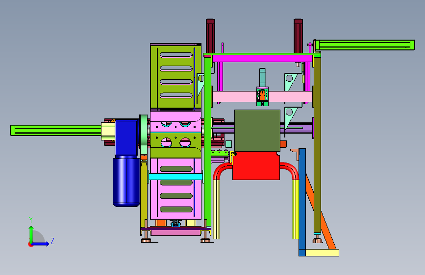This screenshot has width=425, height=275.
Task: Select the right yellow pipe leg
Action: coord(296,209)
